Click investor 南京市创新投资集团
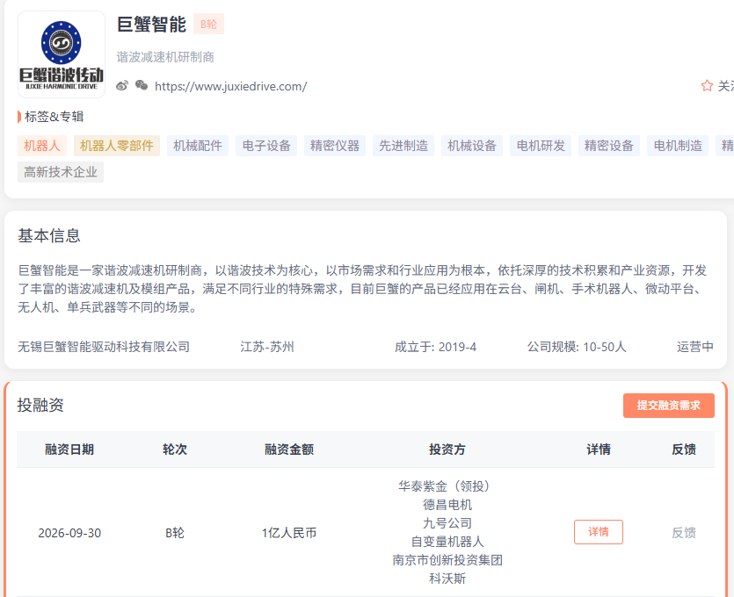 (x=447, y=560)
